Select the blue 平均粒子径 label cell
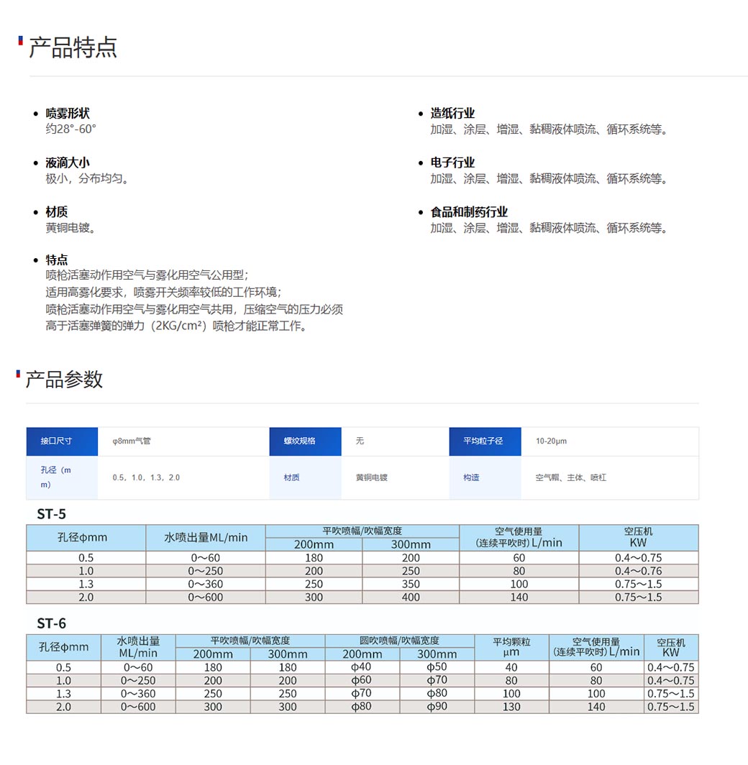This screenshot has height=765, width=748. pyautogui.click(x=485, y=441)
